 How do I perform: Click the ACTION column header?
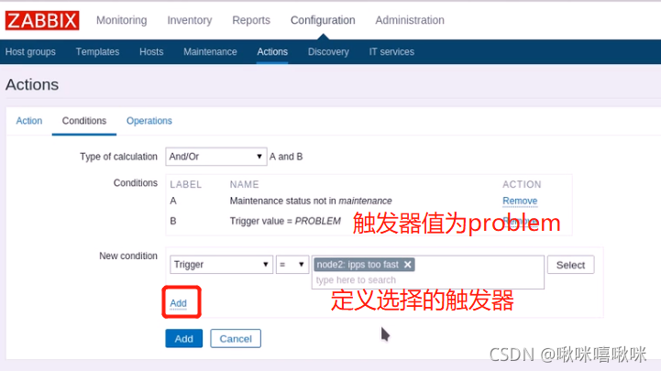tap(522, 184)
